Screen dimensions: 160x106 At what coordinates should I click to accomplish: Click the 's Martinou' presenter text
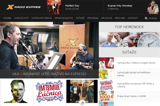tap(113, 9)
